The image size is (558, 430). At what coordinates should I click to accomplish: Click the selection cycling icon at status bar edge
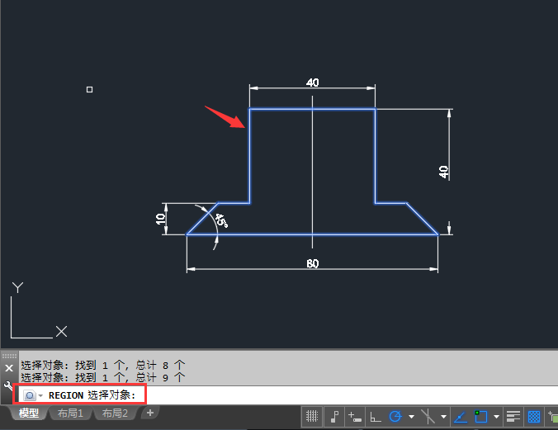(x=553, y=416)
